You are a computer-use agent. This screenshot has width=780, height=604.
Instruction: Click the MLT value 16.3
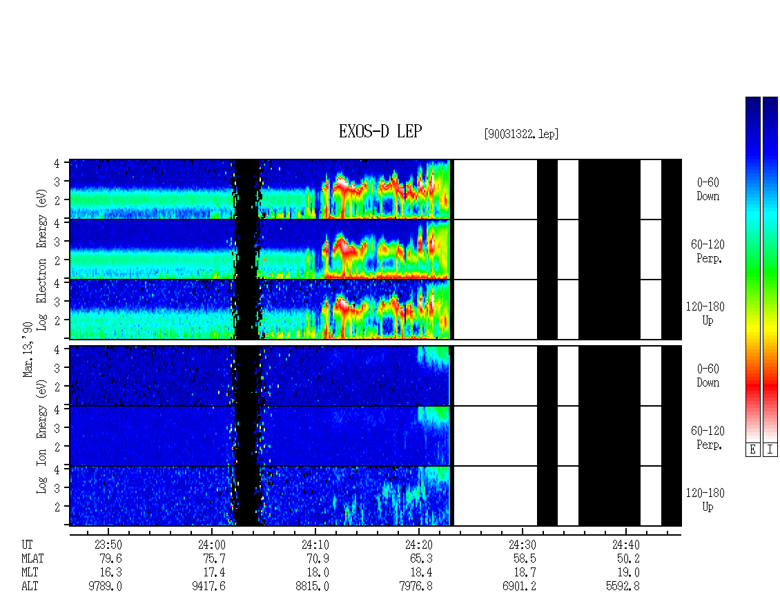[x=110, y=573]
